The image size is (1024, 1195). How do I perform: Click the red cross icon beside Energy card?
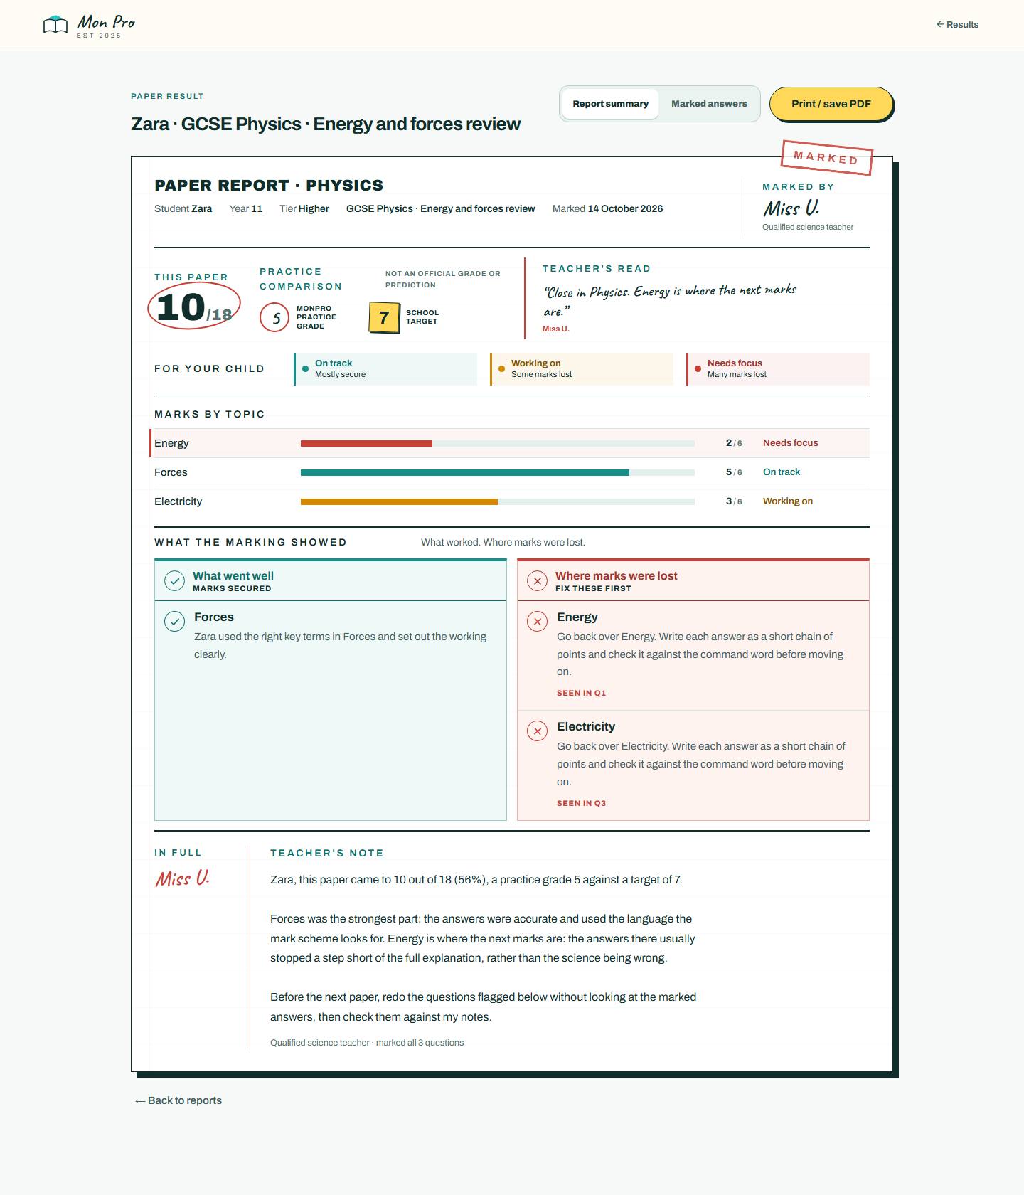pos(537,621)
